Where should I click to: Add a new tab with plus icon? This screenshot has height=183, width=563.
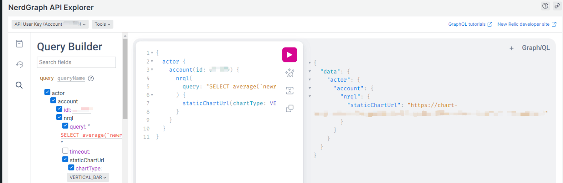point(512,48)
